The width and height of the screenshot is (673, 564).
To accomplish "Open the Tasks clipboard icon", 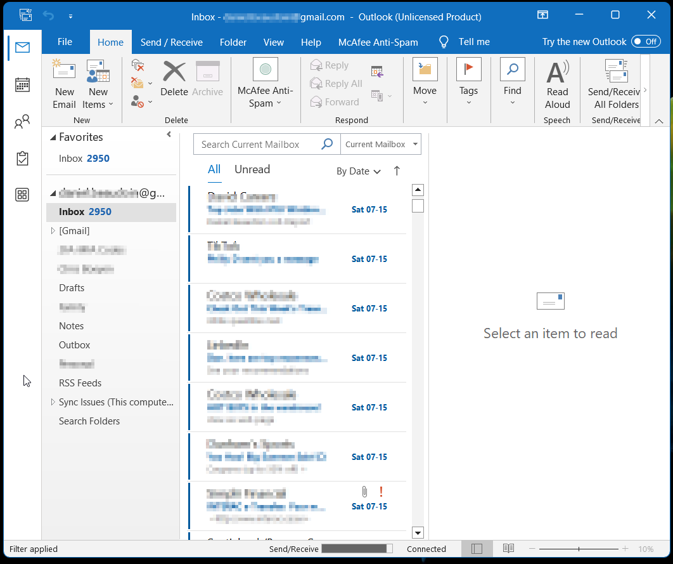I will (x=22, y=159).
